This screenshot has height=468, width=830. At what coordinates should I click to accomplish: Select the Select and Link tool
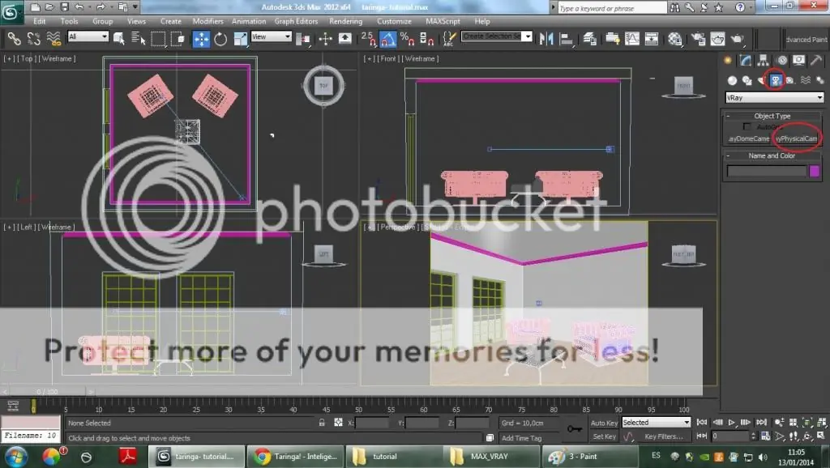pyautogui.click(x=13, y=38)
